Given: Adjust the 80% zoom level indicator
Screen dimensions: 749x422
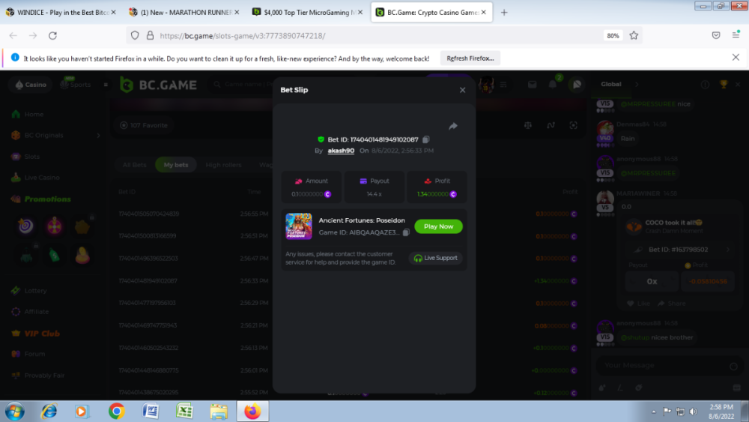Looking at the screenshot, I should tap(613, 35).
